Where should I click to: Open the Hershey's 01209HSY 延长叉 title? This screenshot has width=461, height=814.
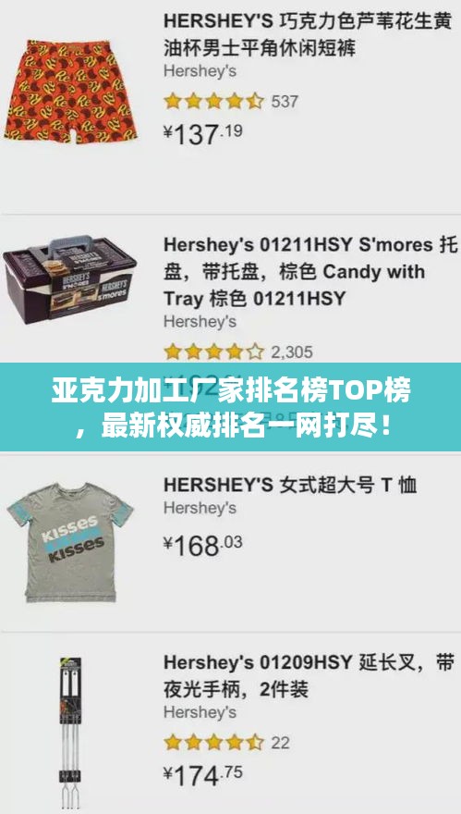click(x=309, y=676)
